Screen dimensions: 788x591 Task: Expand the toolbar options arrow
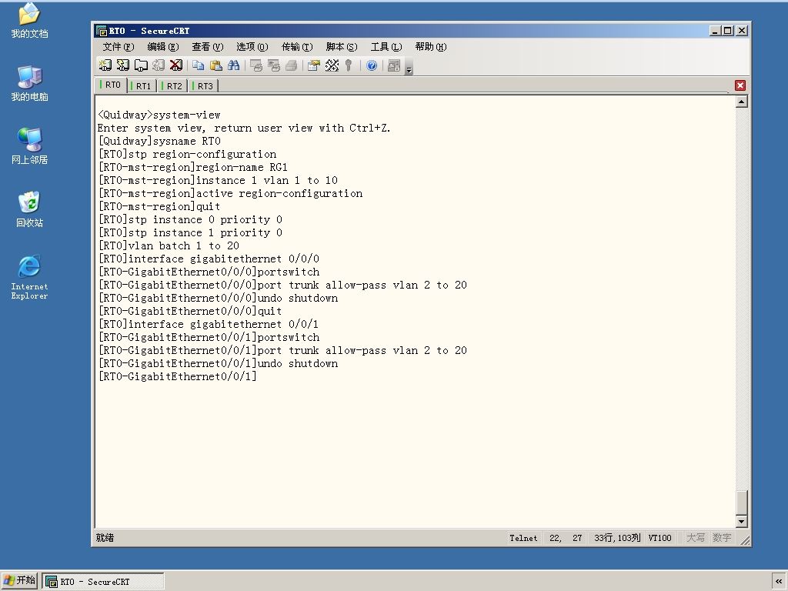(x=409, y=69)
